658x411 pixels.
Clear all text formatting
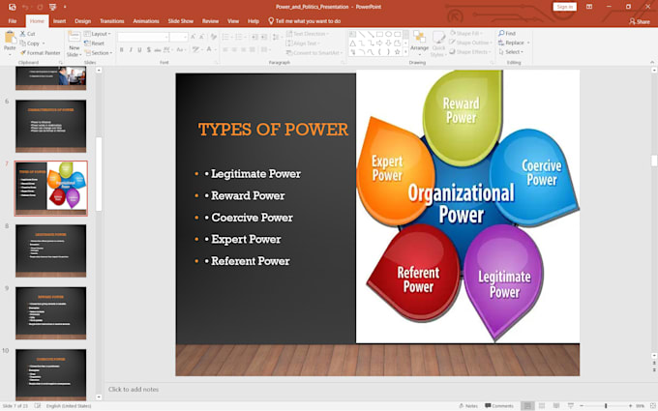pos(214,37)
